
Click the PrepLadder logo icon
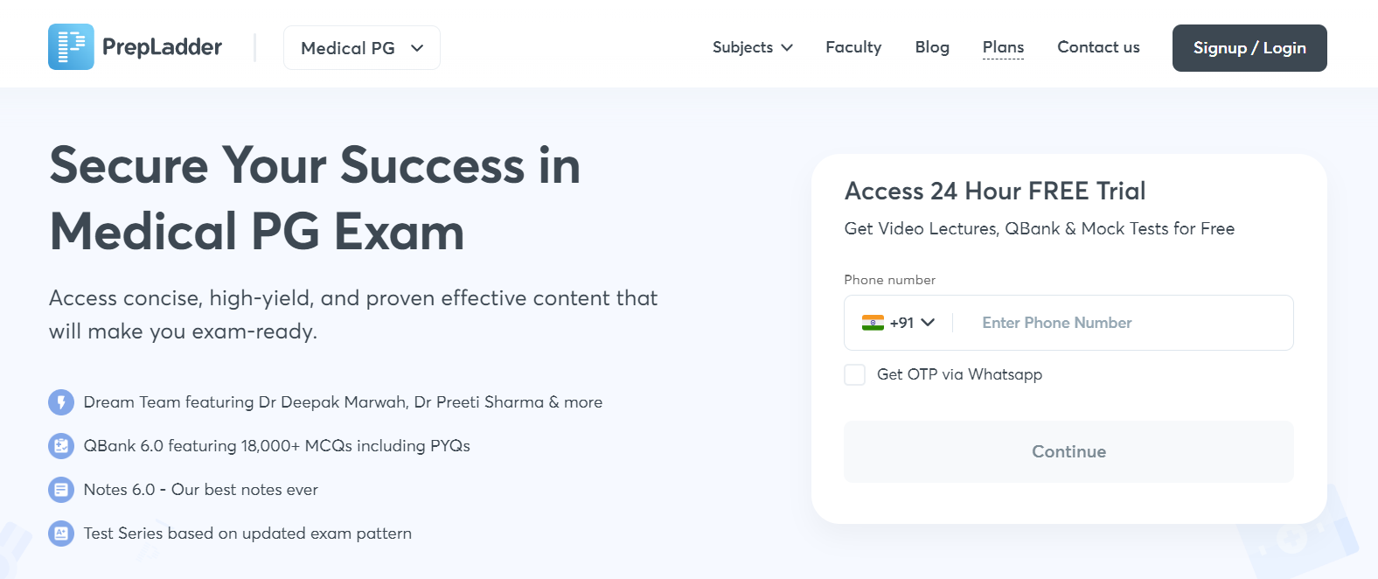71,47
